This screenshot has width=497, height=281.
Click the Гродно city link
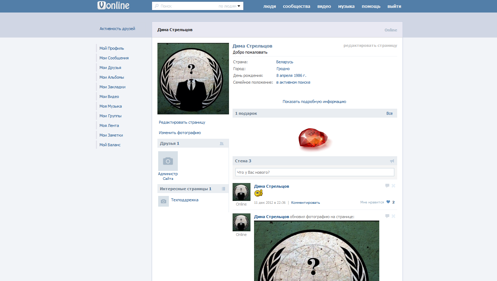click(283, 69)
